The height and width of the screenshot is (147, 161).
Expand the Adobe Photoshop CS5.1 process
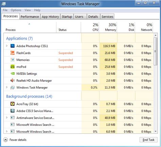tap(7, 46)
